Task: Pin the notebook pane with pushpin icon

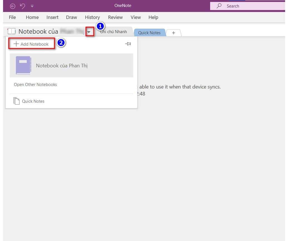Action: [x=128, y=44]
